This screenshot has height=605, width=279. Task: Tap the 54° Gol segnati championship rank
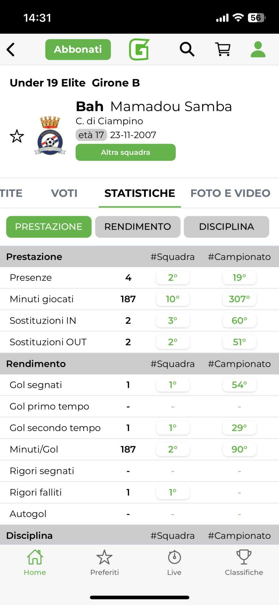[x=239, y=385]
